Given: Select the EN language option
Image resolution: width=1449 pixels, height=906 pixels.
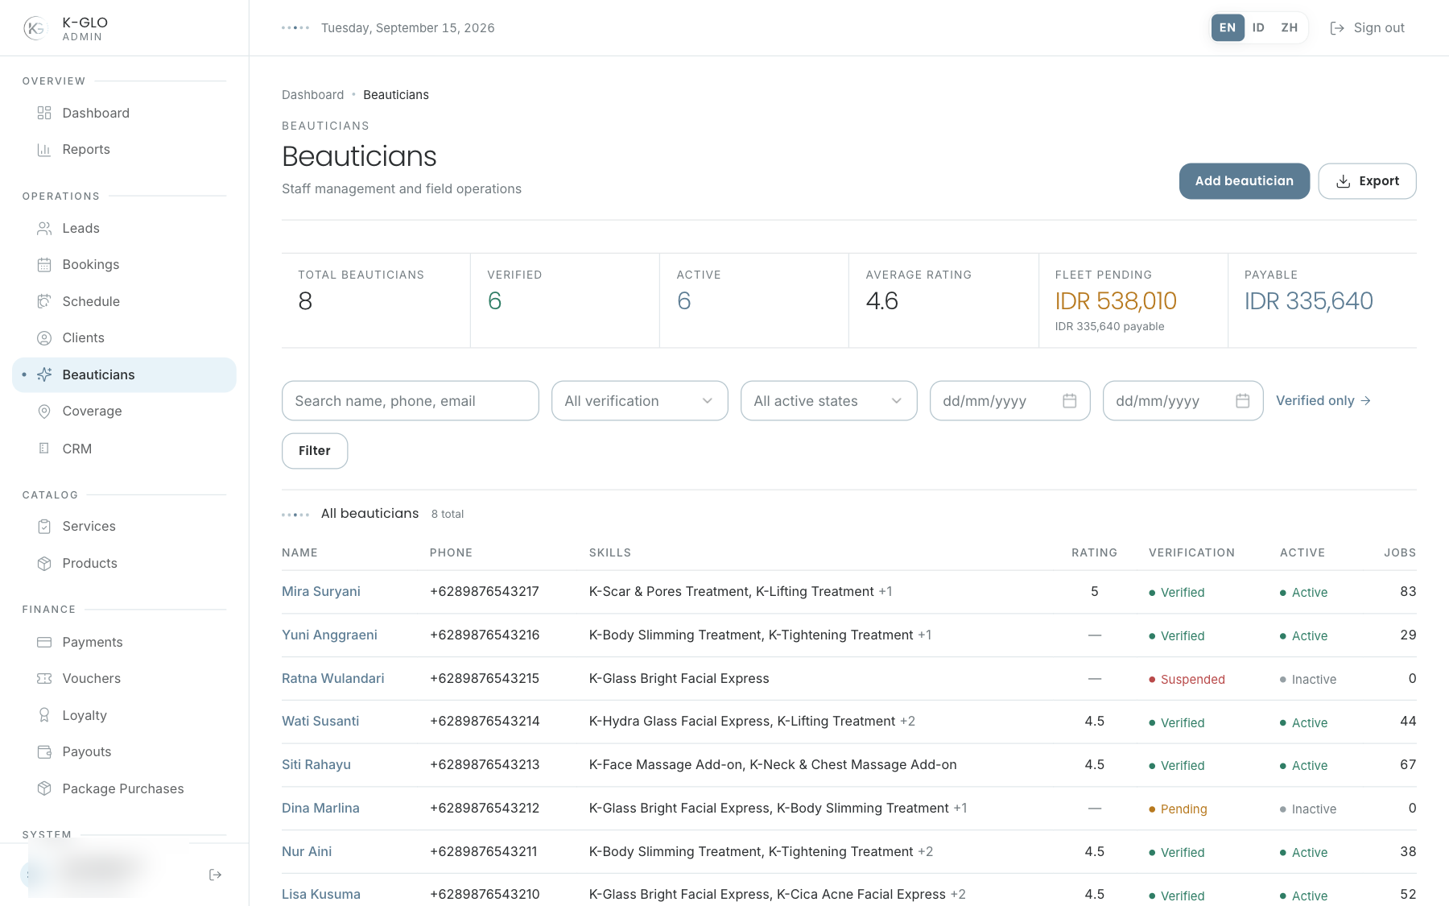Looking at the screenshot, I should [1228, 27].
